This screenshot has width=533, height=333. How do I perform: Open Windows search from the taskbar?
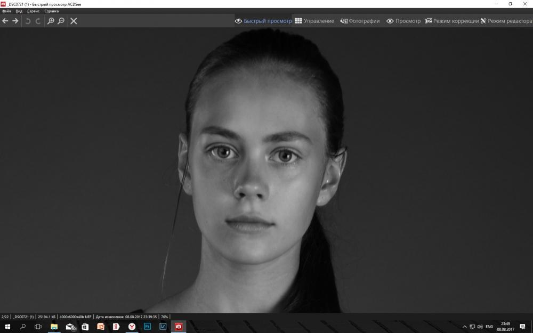click(x=23, y=327)
